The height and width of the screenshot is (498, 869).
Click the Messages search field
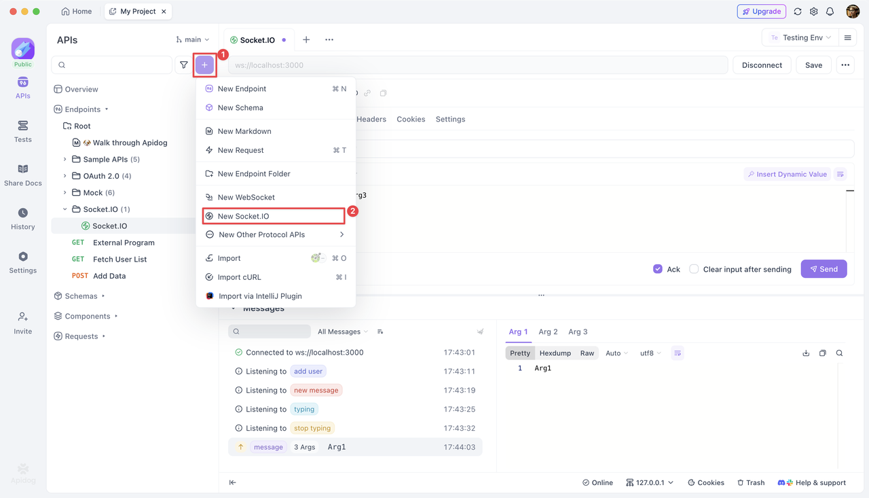click(270, 332)
